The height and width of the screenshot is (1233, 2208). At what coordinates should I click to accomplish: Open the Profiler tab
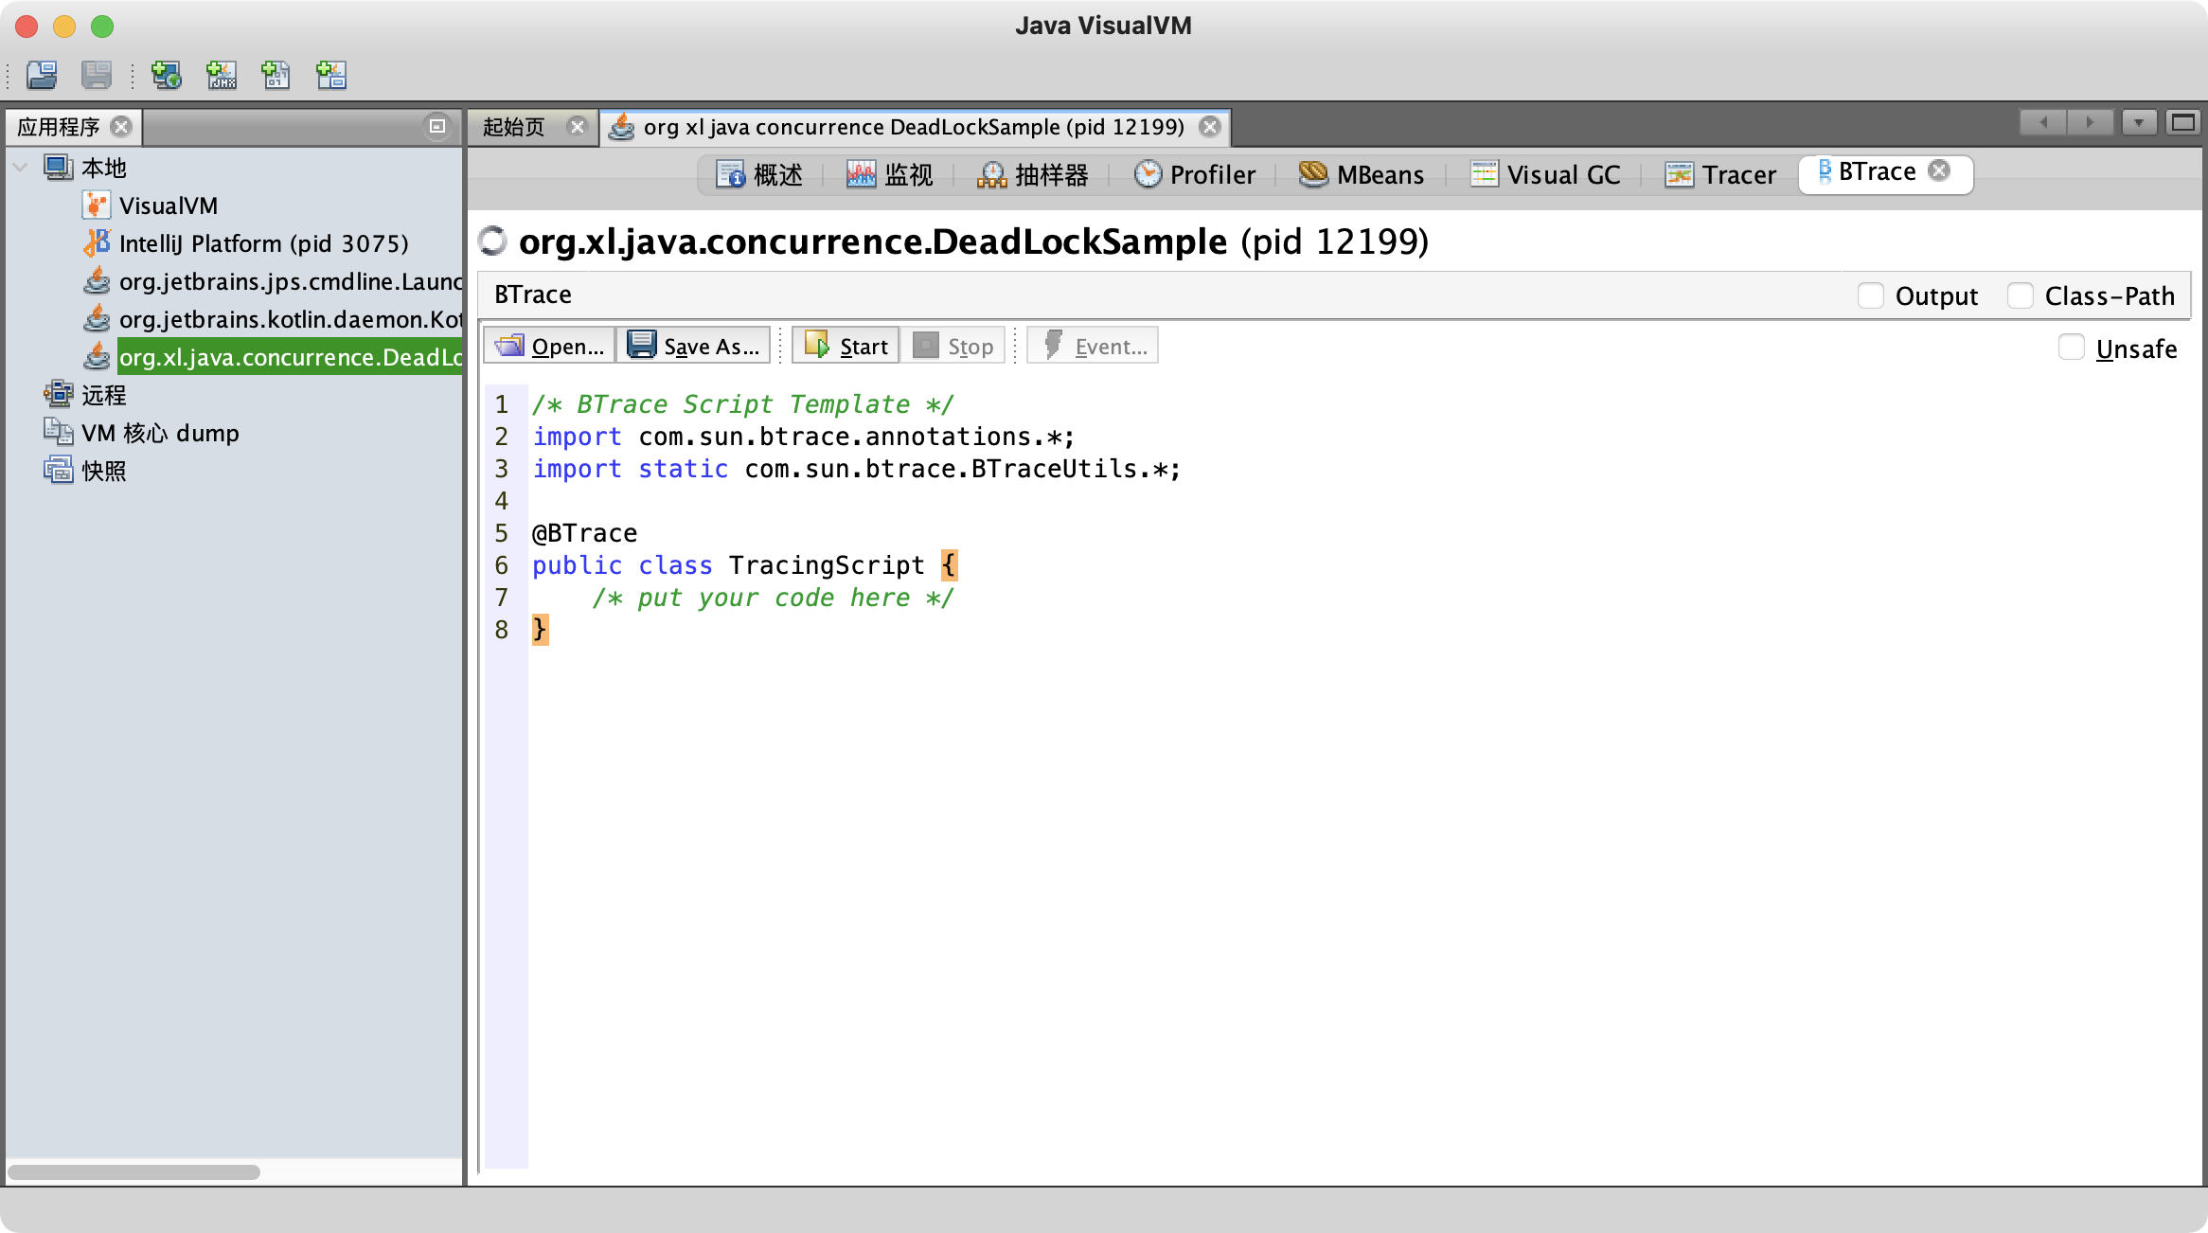1196,174
